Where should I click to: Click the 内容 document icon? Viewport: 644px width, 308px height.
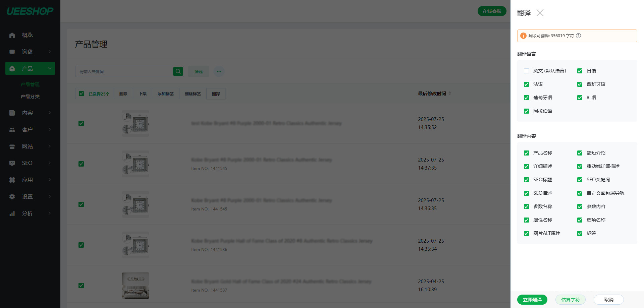(12, 113)
